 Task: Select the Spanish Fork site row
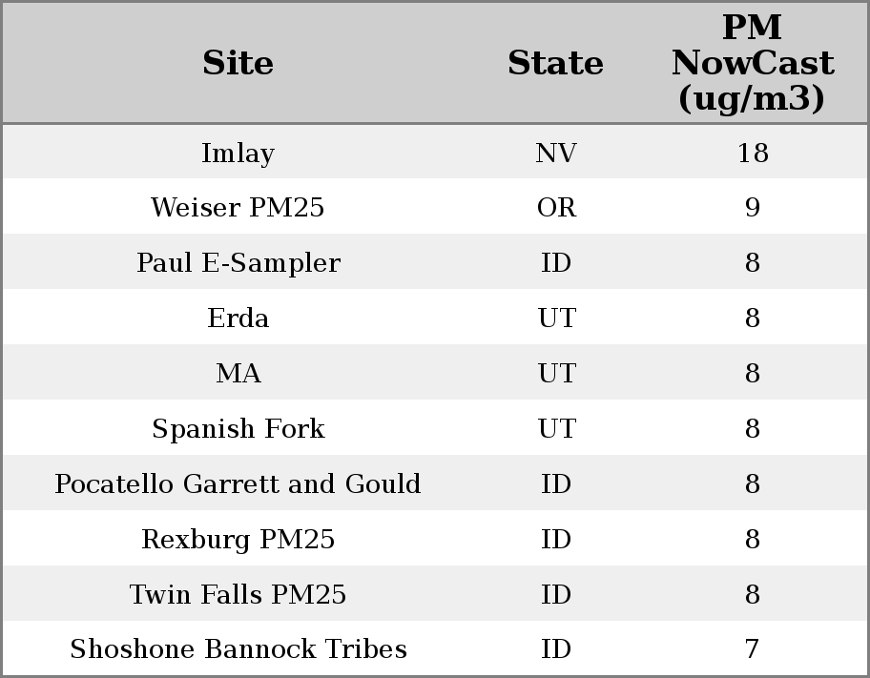coord(238,429)
